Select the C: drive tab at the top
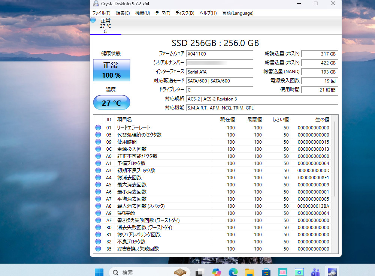Viewport: 375px width, 276px height. (105, 26)
